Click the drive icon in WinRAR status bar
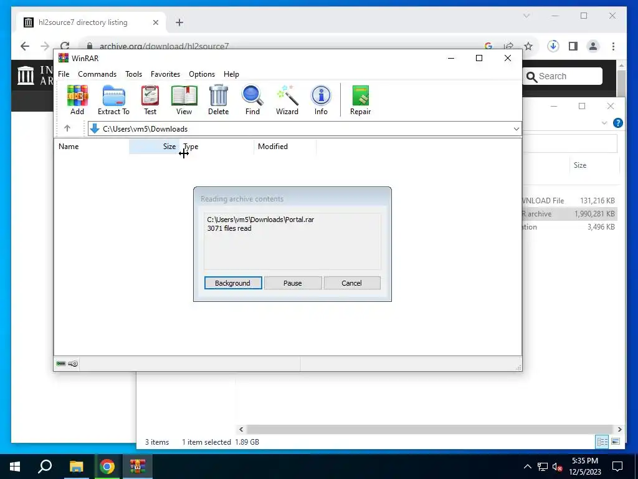The width and height of the screenshot is (638, 479). 61,364
